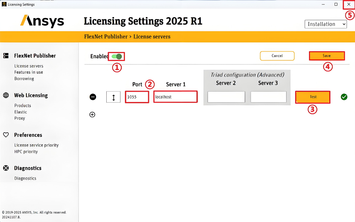Click the Test button
This screenshot has height=222, width=355.
[313, 97]
